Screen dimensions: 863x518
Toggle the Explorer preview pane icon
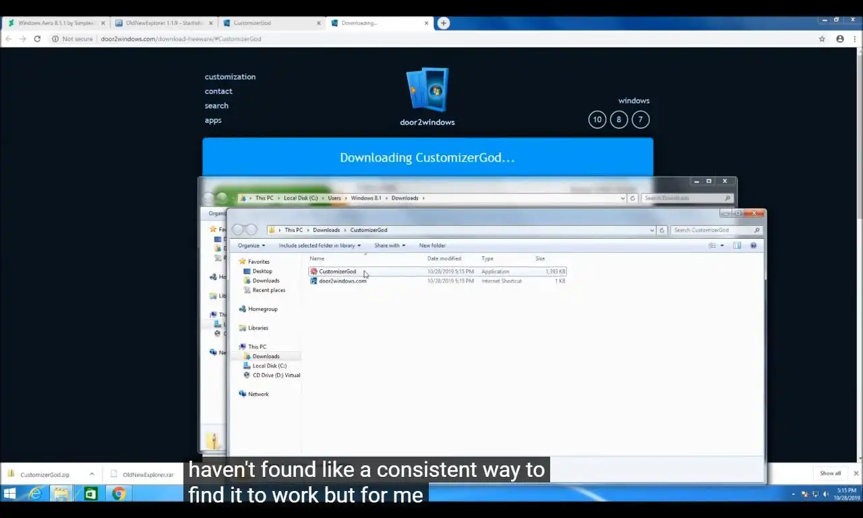point(737,246)
